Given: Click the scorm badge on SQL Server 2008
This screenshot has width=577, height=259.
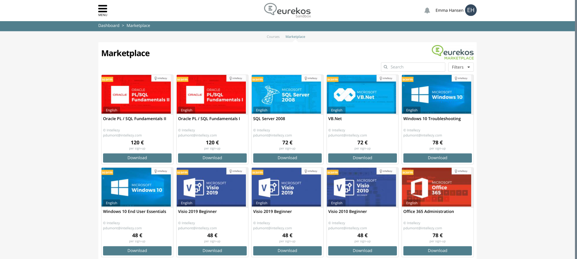Looking at the screenshot, I should click(258, 80).
